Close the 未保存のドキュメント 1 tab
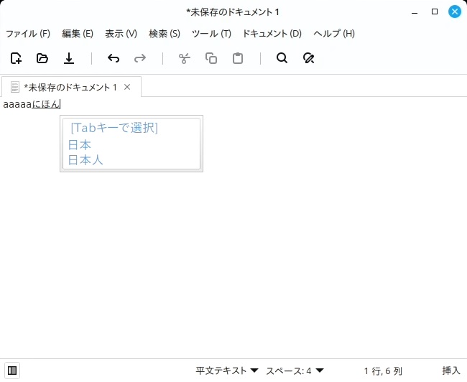Screen dimensions: 467x382 [127, 87]
